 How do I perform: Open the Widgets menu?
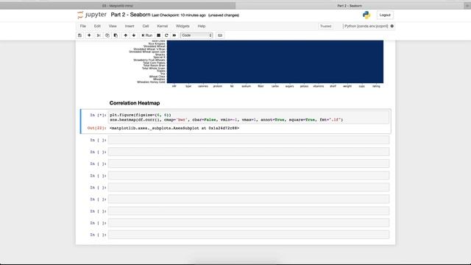click(183, 26)
